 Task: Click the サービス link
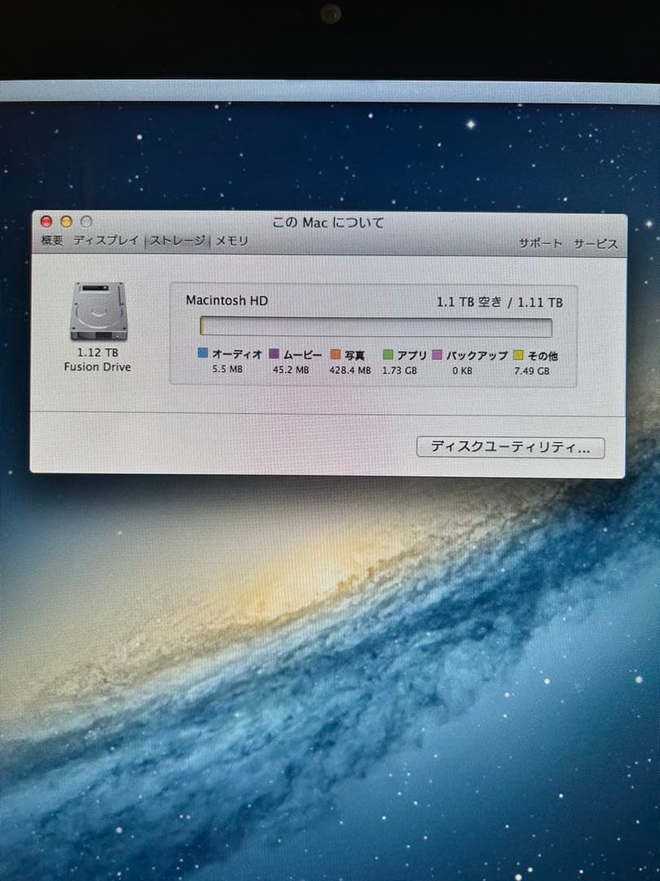coord(596,242)
